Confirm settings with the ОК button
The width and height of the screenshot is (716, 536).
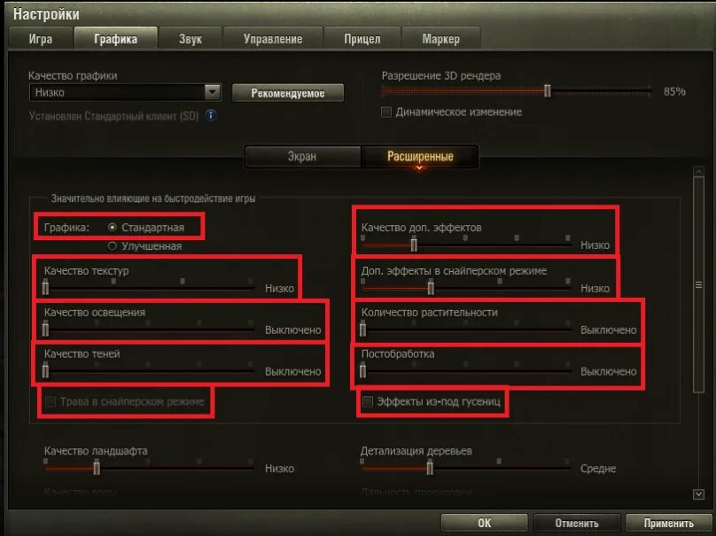(x=485, y=524)
